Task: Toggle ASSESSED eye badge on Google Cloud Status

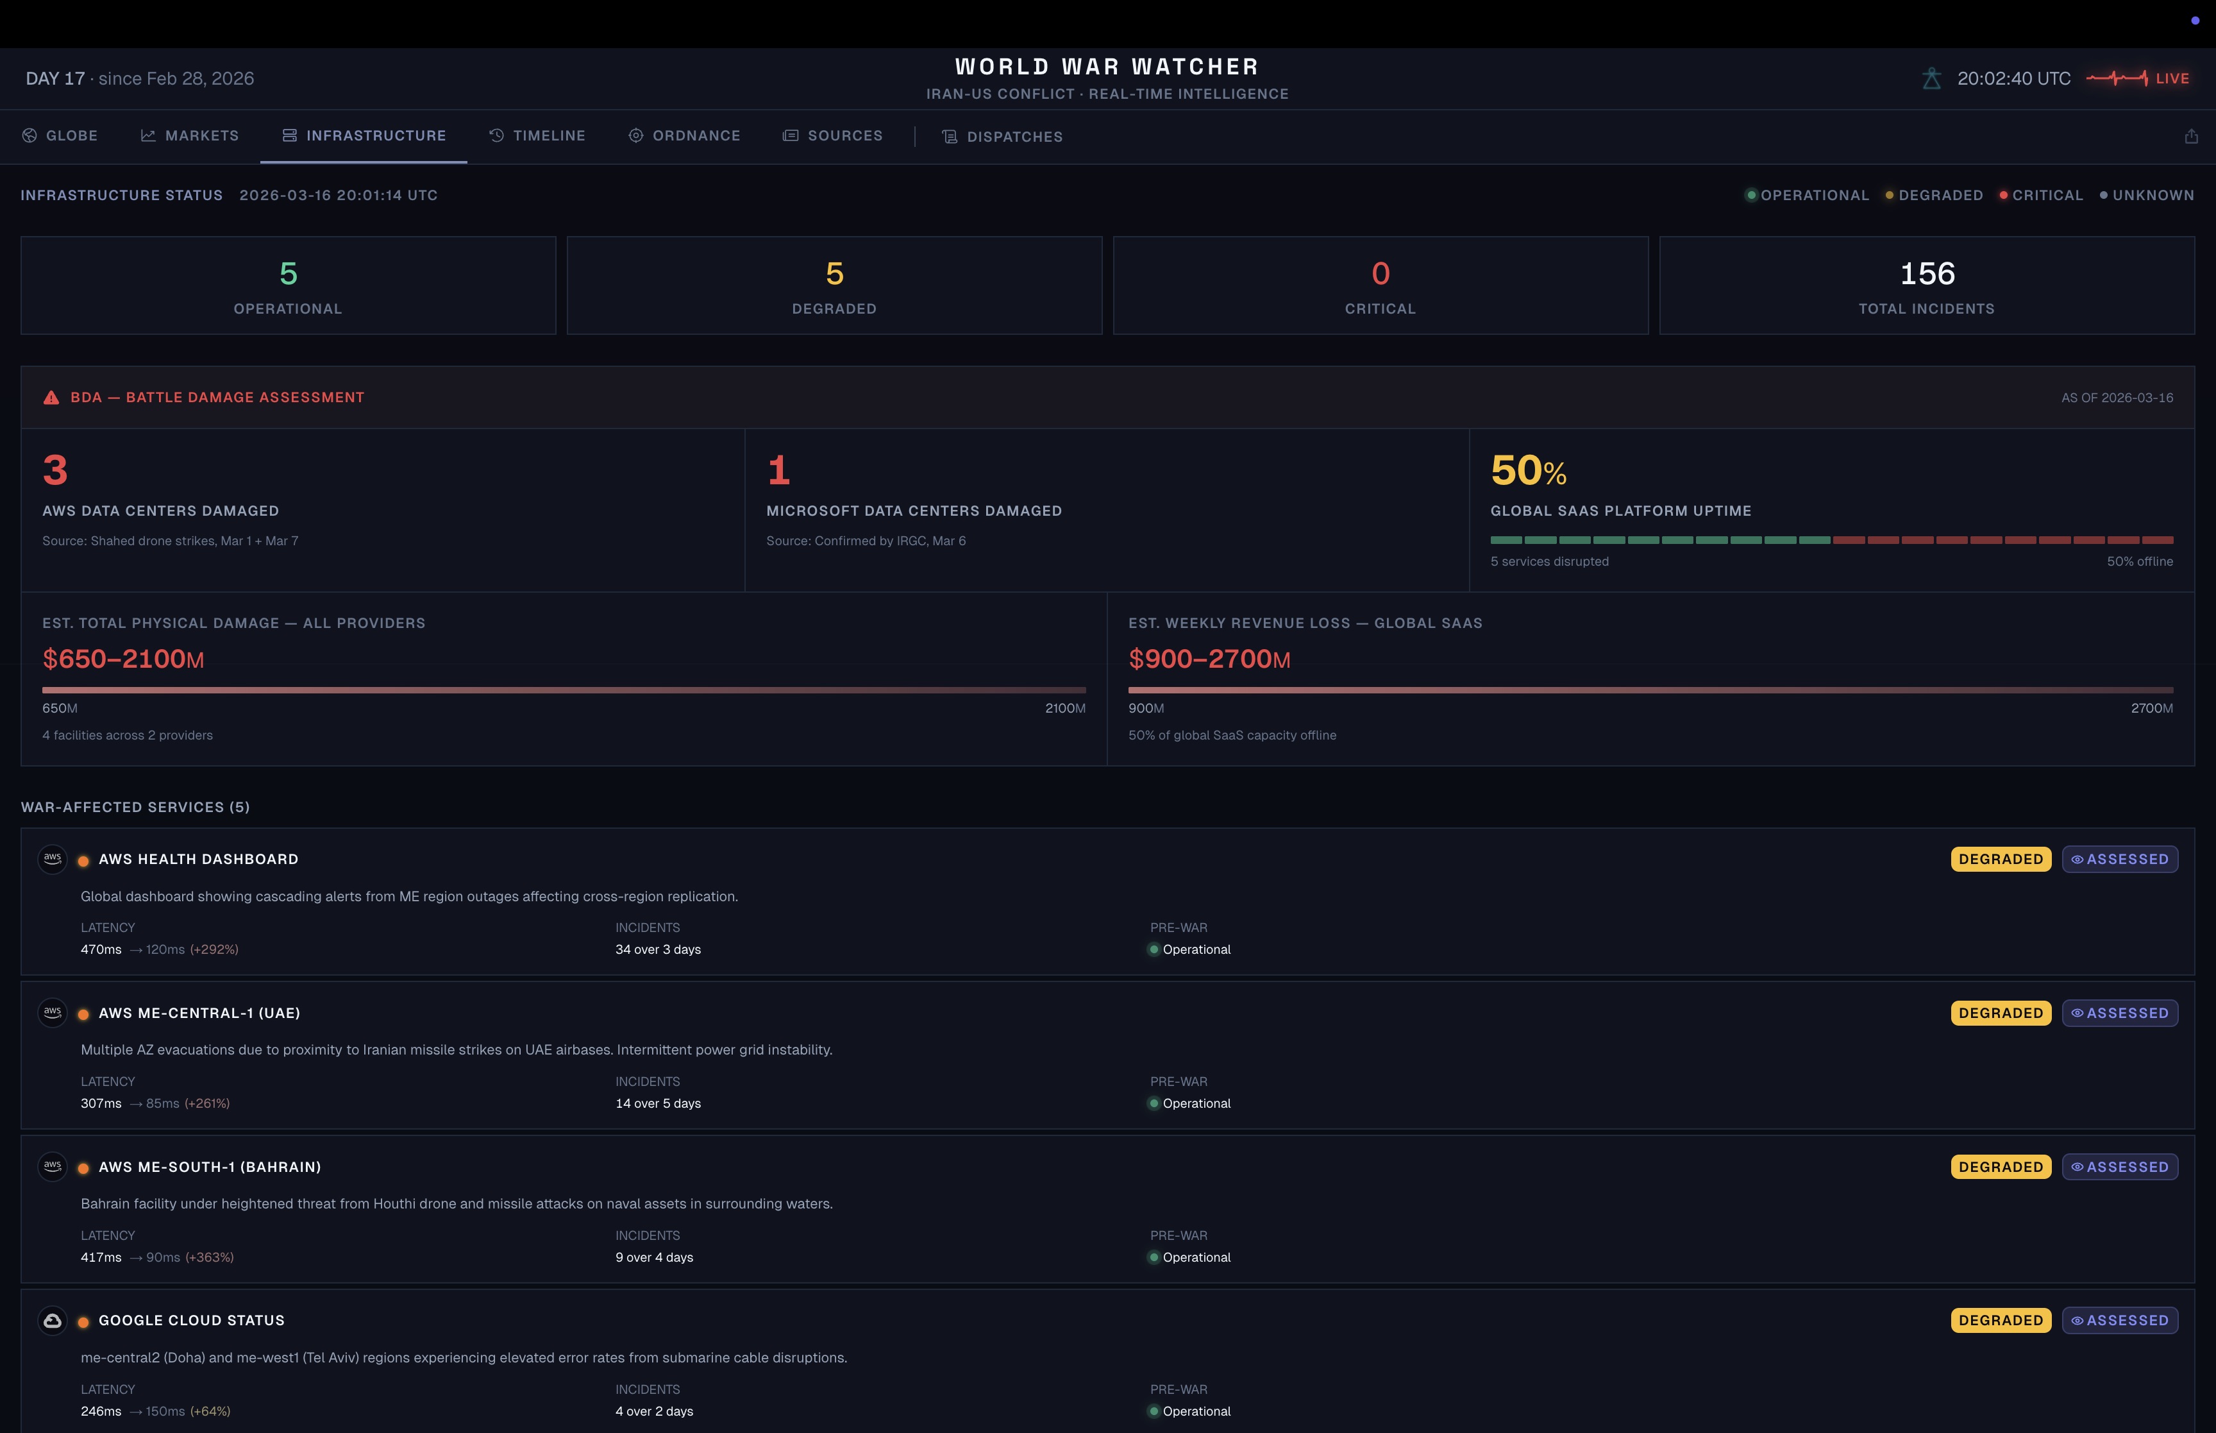Action: [2119, 1320]
